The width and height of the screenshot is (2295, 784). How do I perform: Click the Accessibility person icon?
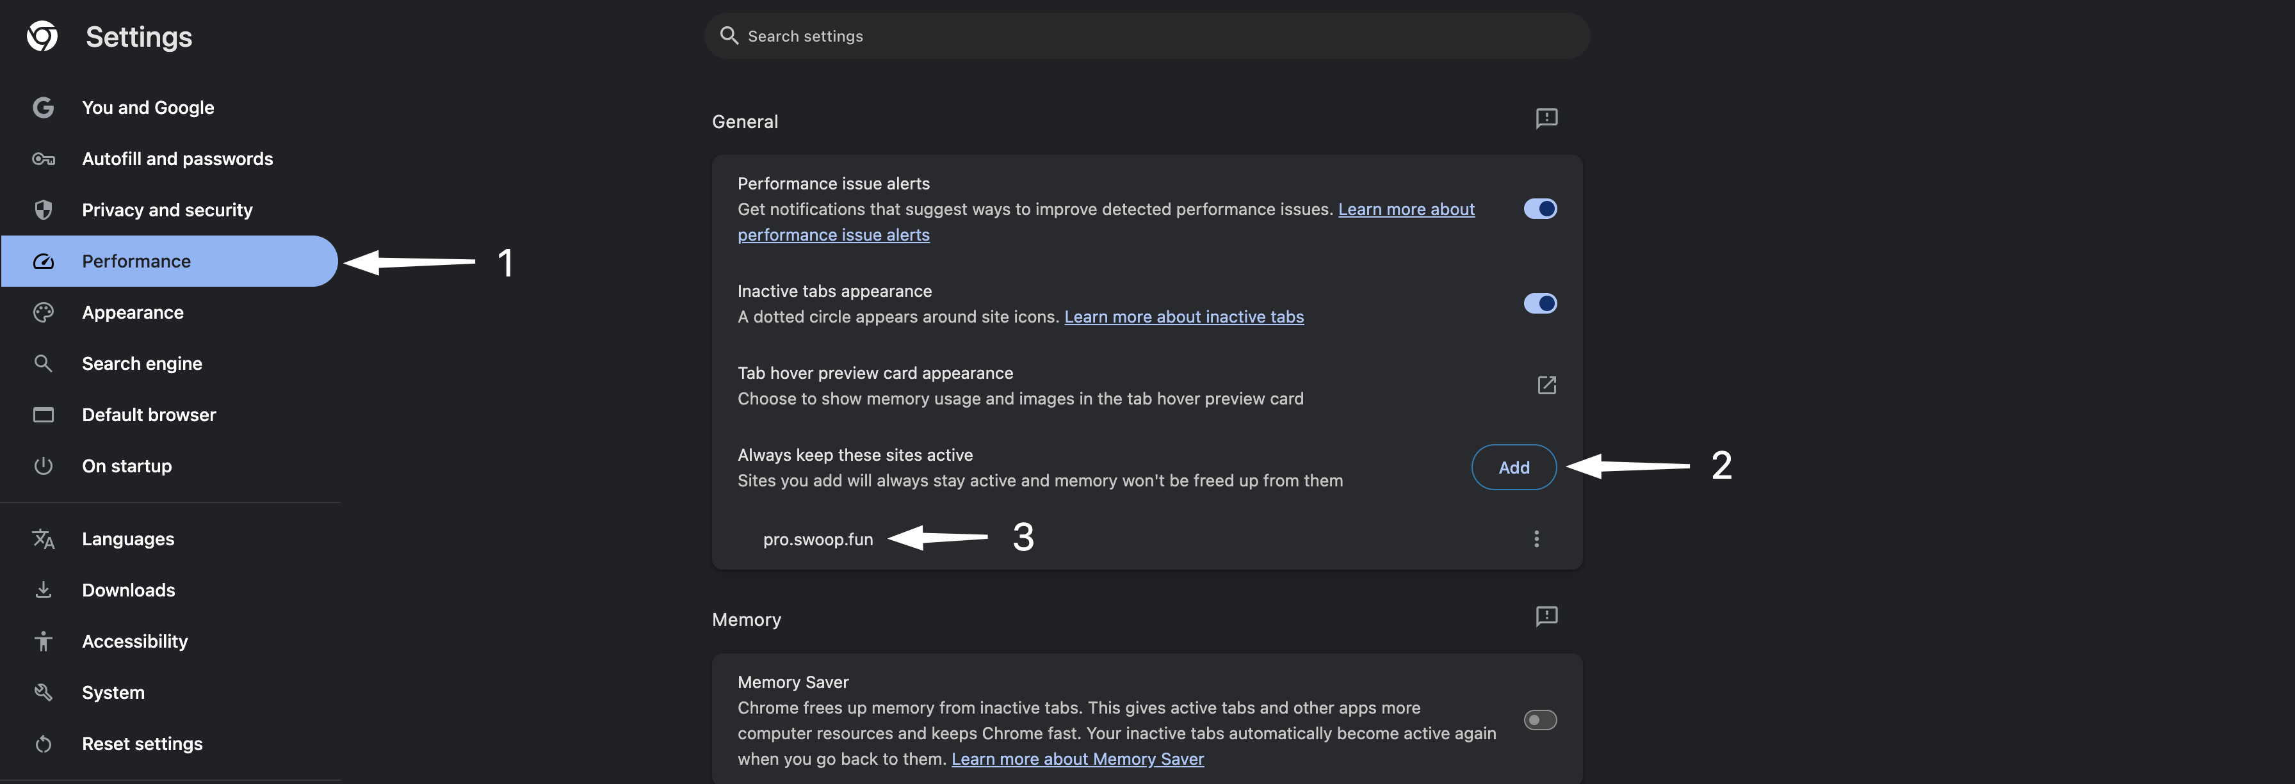pyautogui.click(x=43, y=641)
